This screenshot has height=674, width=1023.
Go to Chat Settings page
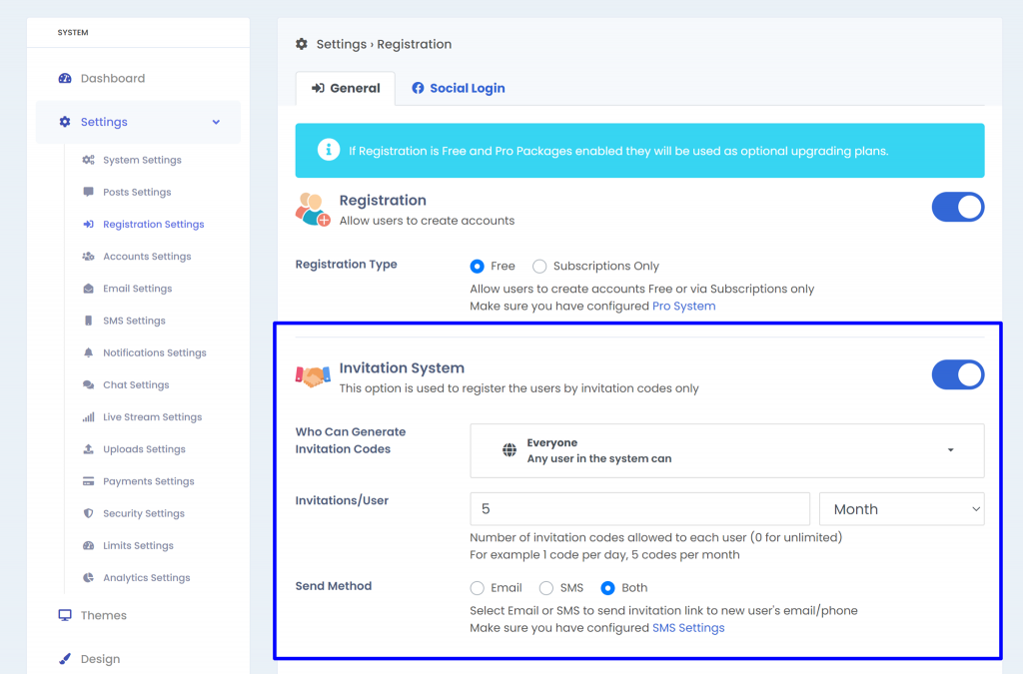point(136,384)
